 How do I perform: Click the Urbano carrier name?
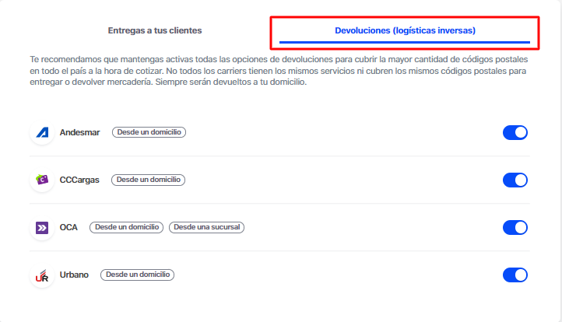[74, 275]
